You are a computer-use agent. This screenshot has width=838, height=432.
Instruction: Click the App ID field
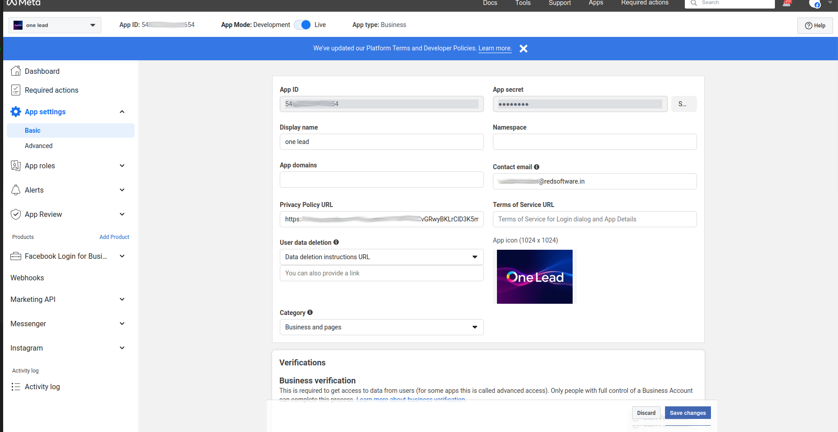click(x=382, y=104)
